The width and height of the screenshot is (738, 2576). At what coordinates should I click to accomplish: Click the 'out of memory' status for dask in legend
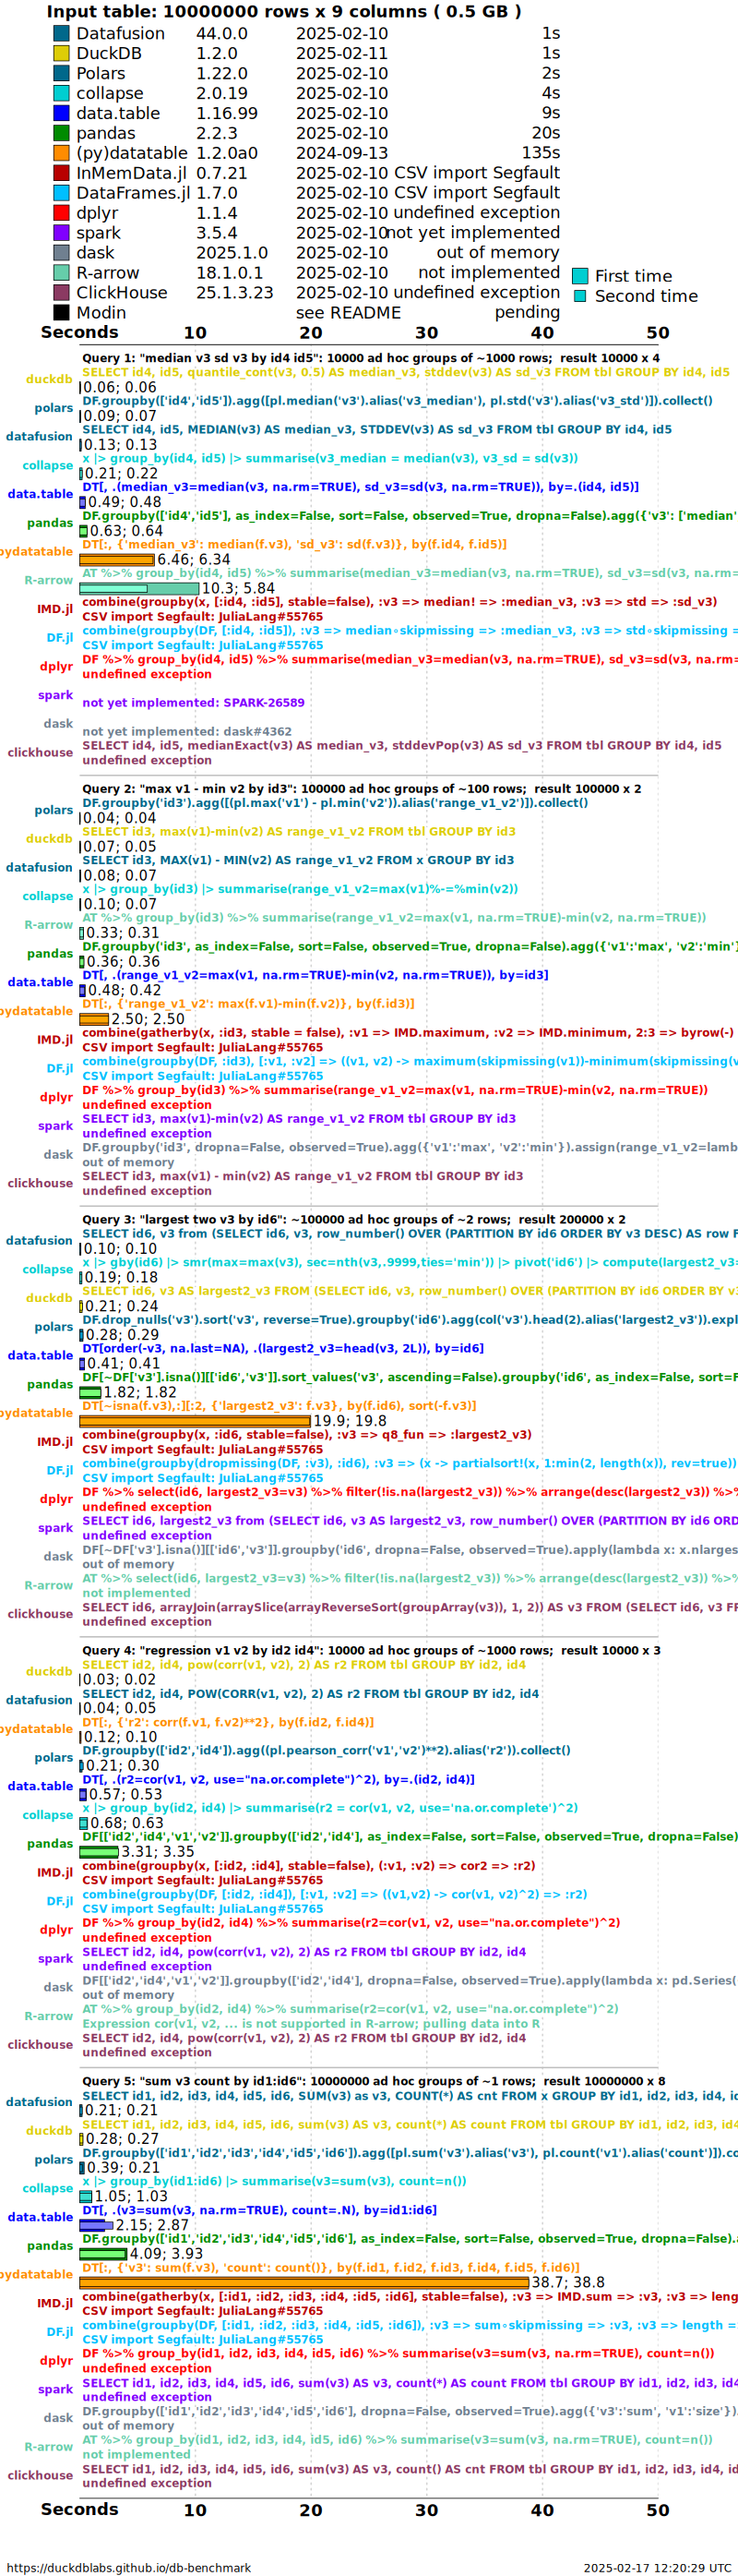coord(497,253)
